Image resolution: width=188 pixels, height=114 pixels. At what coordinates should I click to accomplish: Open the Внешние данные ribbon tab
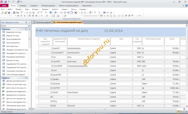click(x=48, y=5)
